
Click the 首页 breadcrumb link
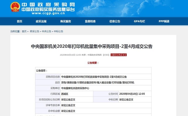click(24, 31)
